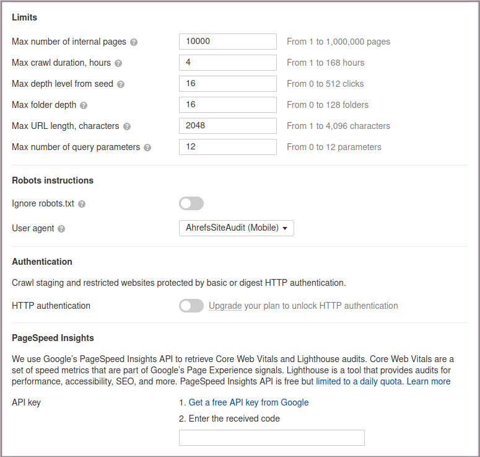480x457 pixels.
Task: Click the Learn more link
Action: (x=429, y=381)
